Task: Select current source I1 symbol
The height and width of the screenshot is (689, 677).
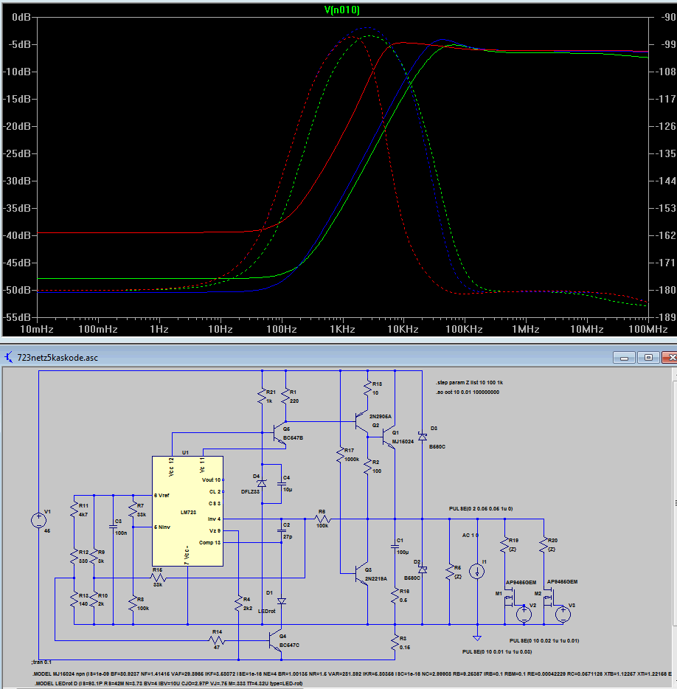Action: coord(477,571)
